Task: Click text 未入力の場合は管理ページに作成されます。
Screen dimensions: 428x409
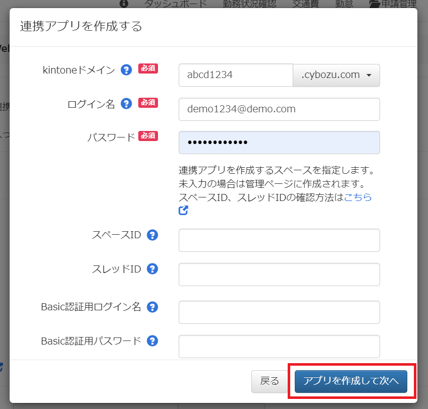Action: pyautogui.click(x=272, y=184)
